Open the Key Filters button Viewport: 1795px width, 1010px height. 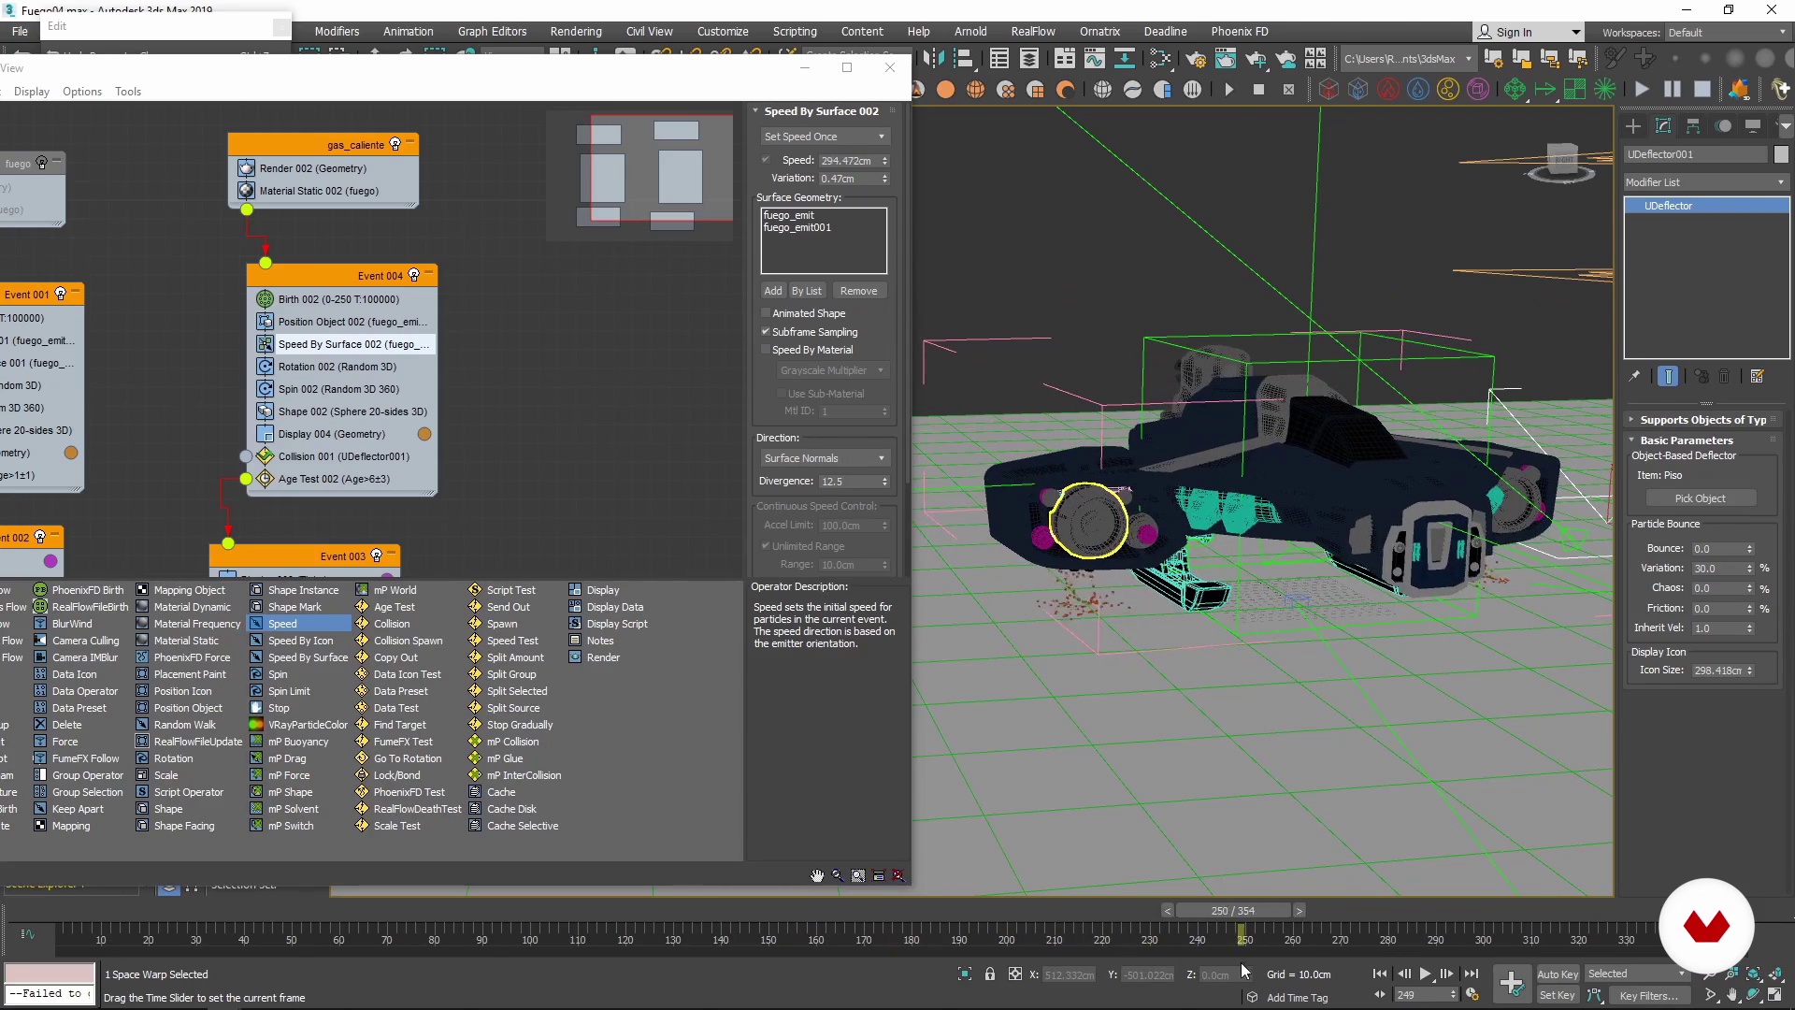[x=1648, y=995]
